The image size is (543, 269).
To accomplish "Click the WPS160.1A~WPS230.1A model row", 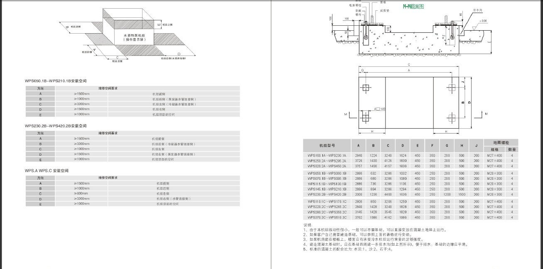I will pyautogui.click(x=410, y=155).
